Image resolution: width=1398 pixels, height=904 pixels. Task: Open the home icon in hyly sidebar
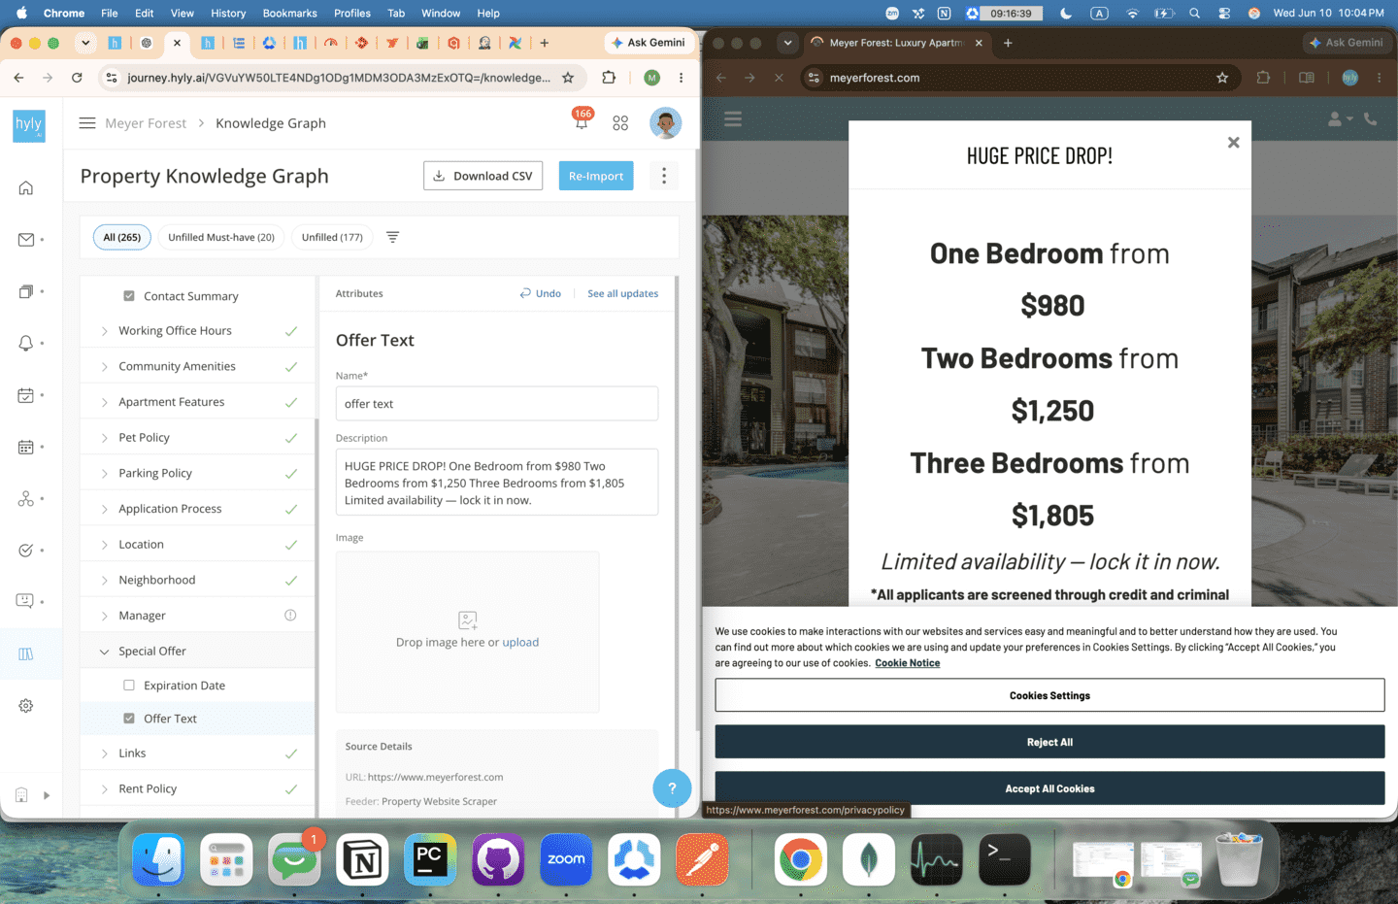[26, 187]
